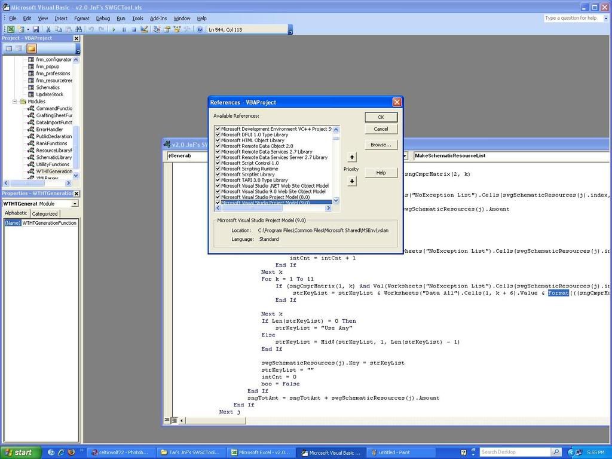Open Properties Window toolbar icon
This screenshot has height=459, width=612.
(x=167, y=29)
